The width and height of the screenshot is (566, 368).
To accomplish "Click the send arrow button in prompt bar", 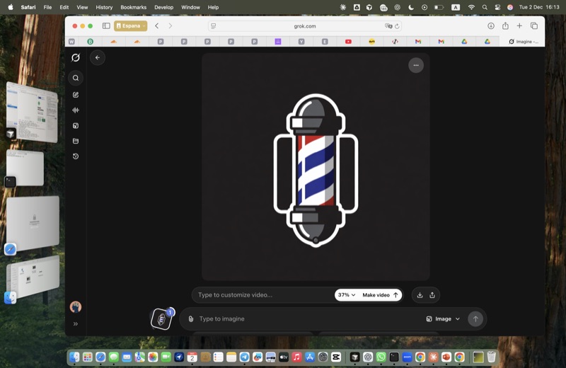I will tap(475, 319).
